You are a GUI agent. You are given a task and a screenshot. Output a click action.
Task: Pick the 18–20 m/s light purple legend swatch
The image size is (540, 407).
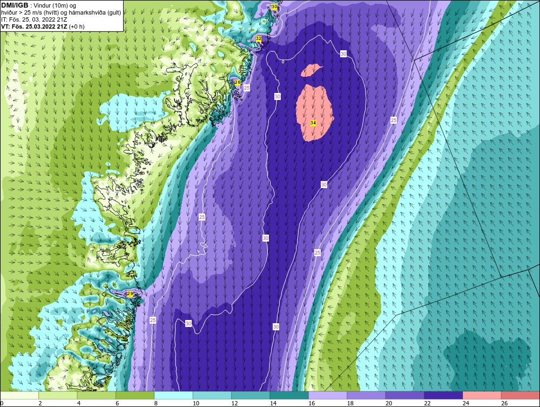point(367,395)
